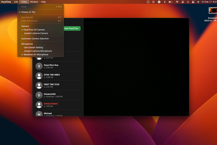
Task: Select the 0704 748 4663 call
Action: pyautogui.click(x=58, y=76)
